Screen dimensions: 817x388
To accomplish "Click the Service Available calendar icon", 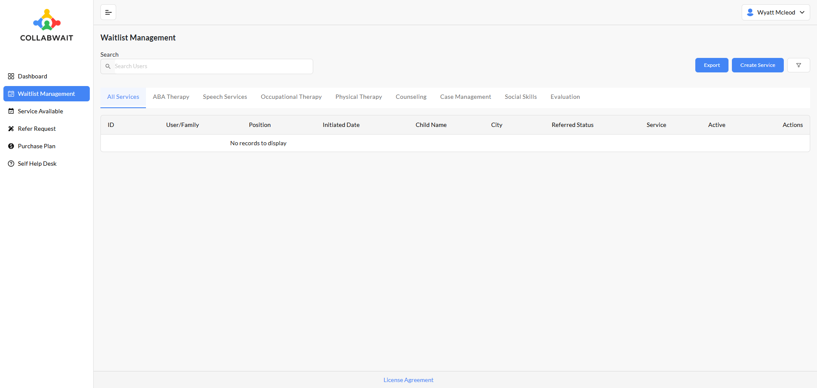I will click(x=11, y=111).
